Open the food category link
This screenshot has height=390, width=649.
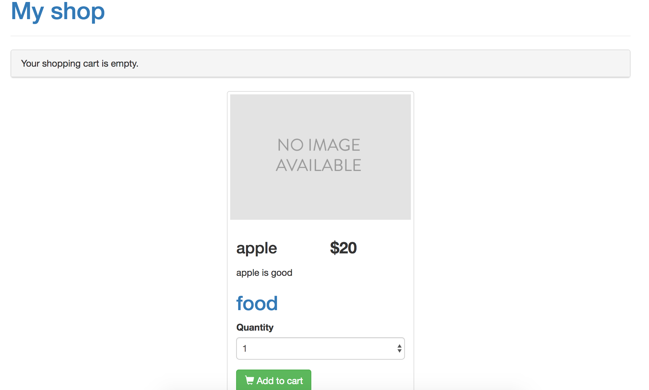click(257, 303)
